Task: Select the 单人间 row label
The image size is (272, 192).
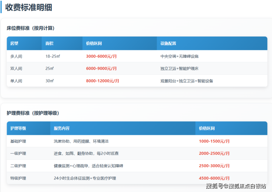Action: tap(16, 81)
